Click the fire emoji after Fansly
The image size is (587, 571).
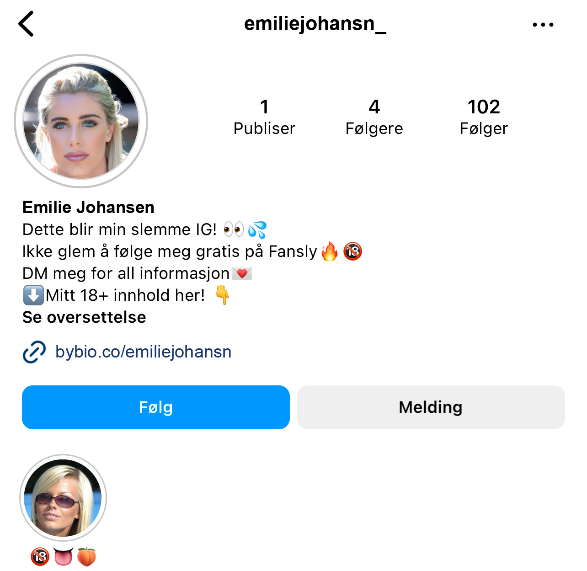(330, 251)
